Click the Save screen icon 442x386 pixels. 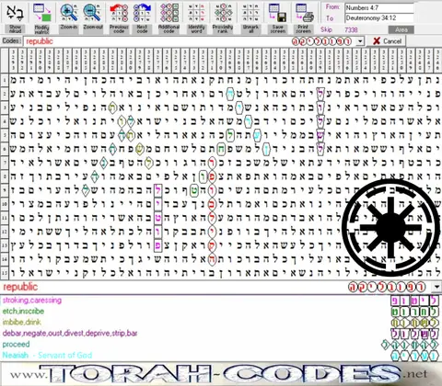coord(277,12)
